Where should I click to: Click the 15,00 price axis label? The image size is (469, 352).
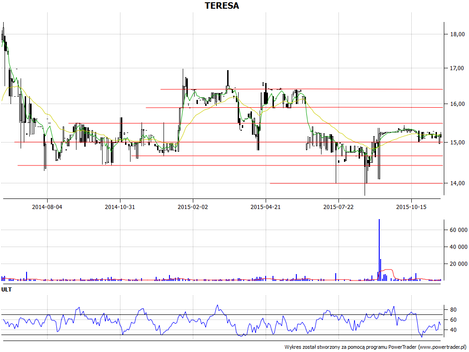click(458, 143)
